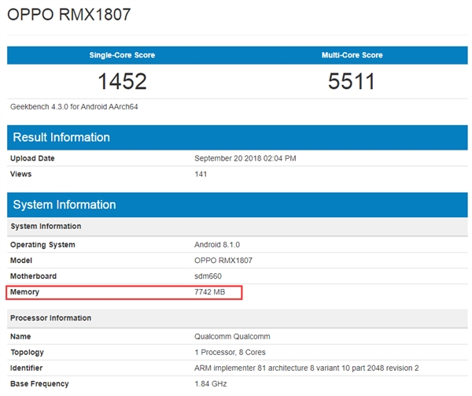Screen dimensions: 472x396
Task: Click the Views count 141
Action: (x=201, y=174)
